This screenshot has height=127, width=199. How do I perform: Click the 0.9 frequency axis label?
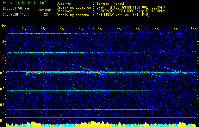pyautogui.click(x=3, y=73)
